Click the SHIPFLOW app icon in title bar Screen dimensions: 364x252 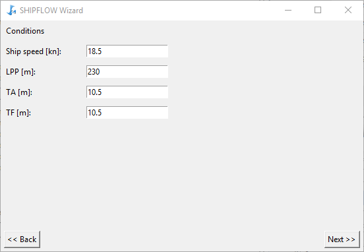(x=11, y=10)
